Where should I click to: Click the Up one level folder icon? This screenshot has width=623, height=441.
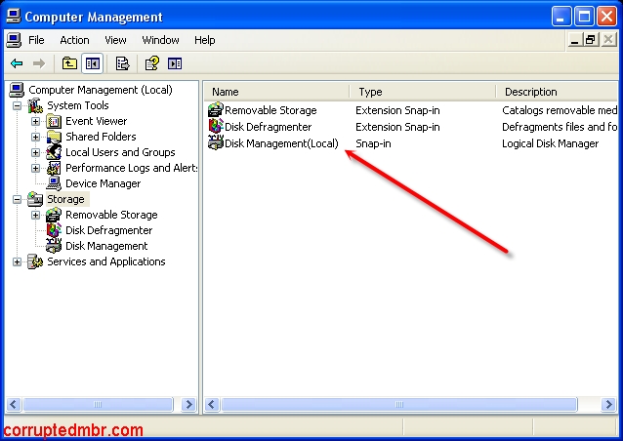tap(69, 63)
